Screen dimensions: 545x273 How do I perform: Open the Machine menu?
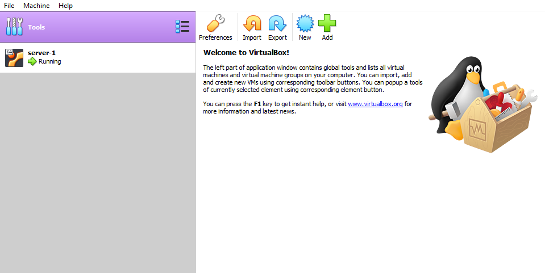[x=36, y=6]
